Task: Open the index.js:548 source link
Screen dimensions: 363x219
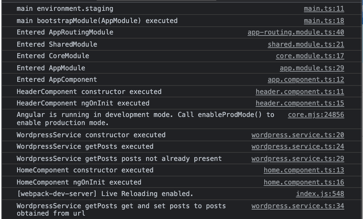Action: click(320, 194)
